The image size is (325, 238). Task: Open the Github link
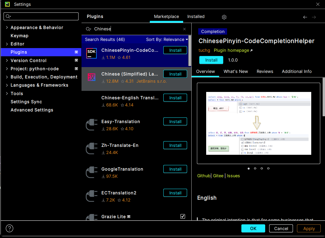(x=204, y=176)
